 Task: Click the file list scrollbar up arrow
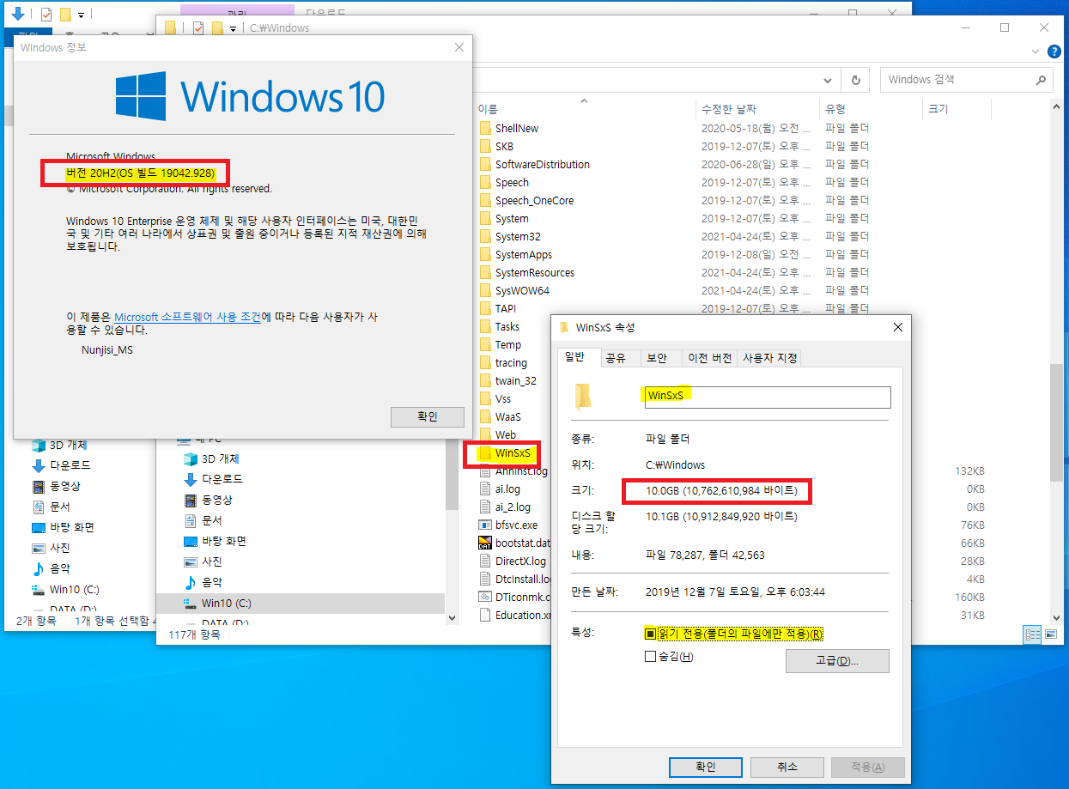1057,106
